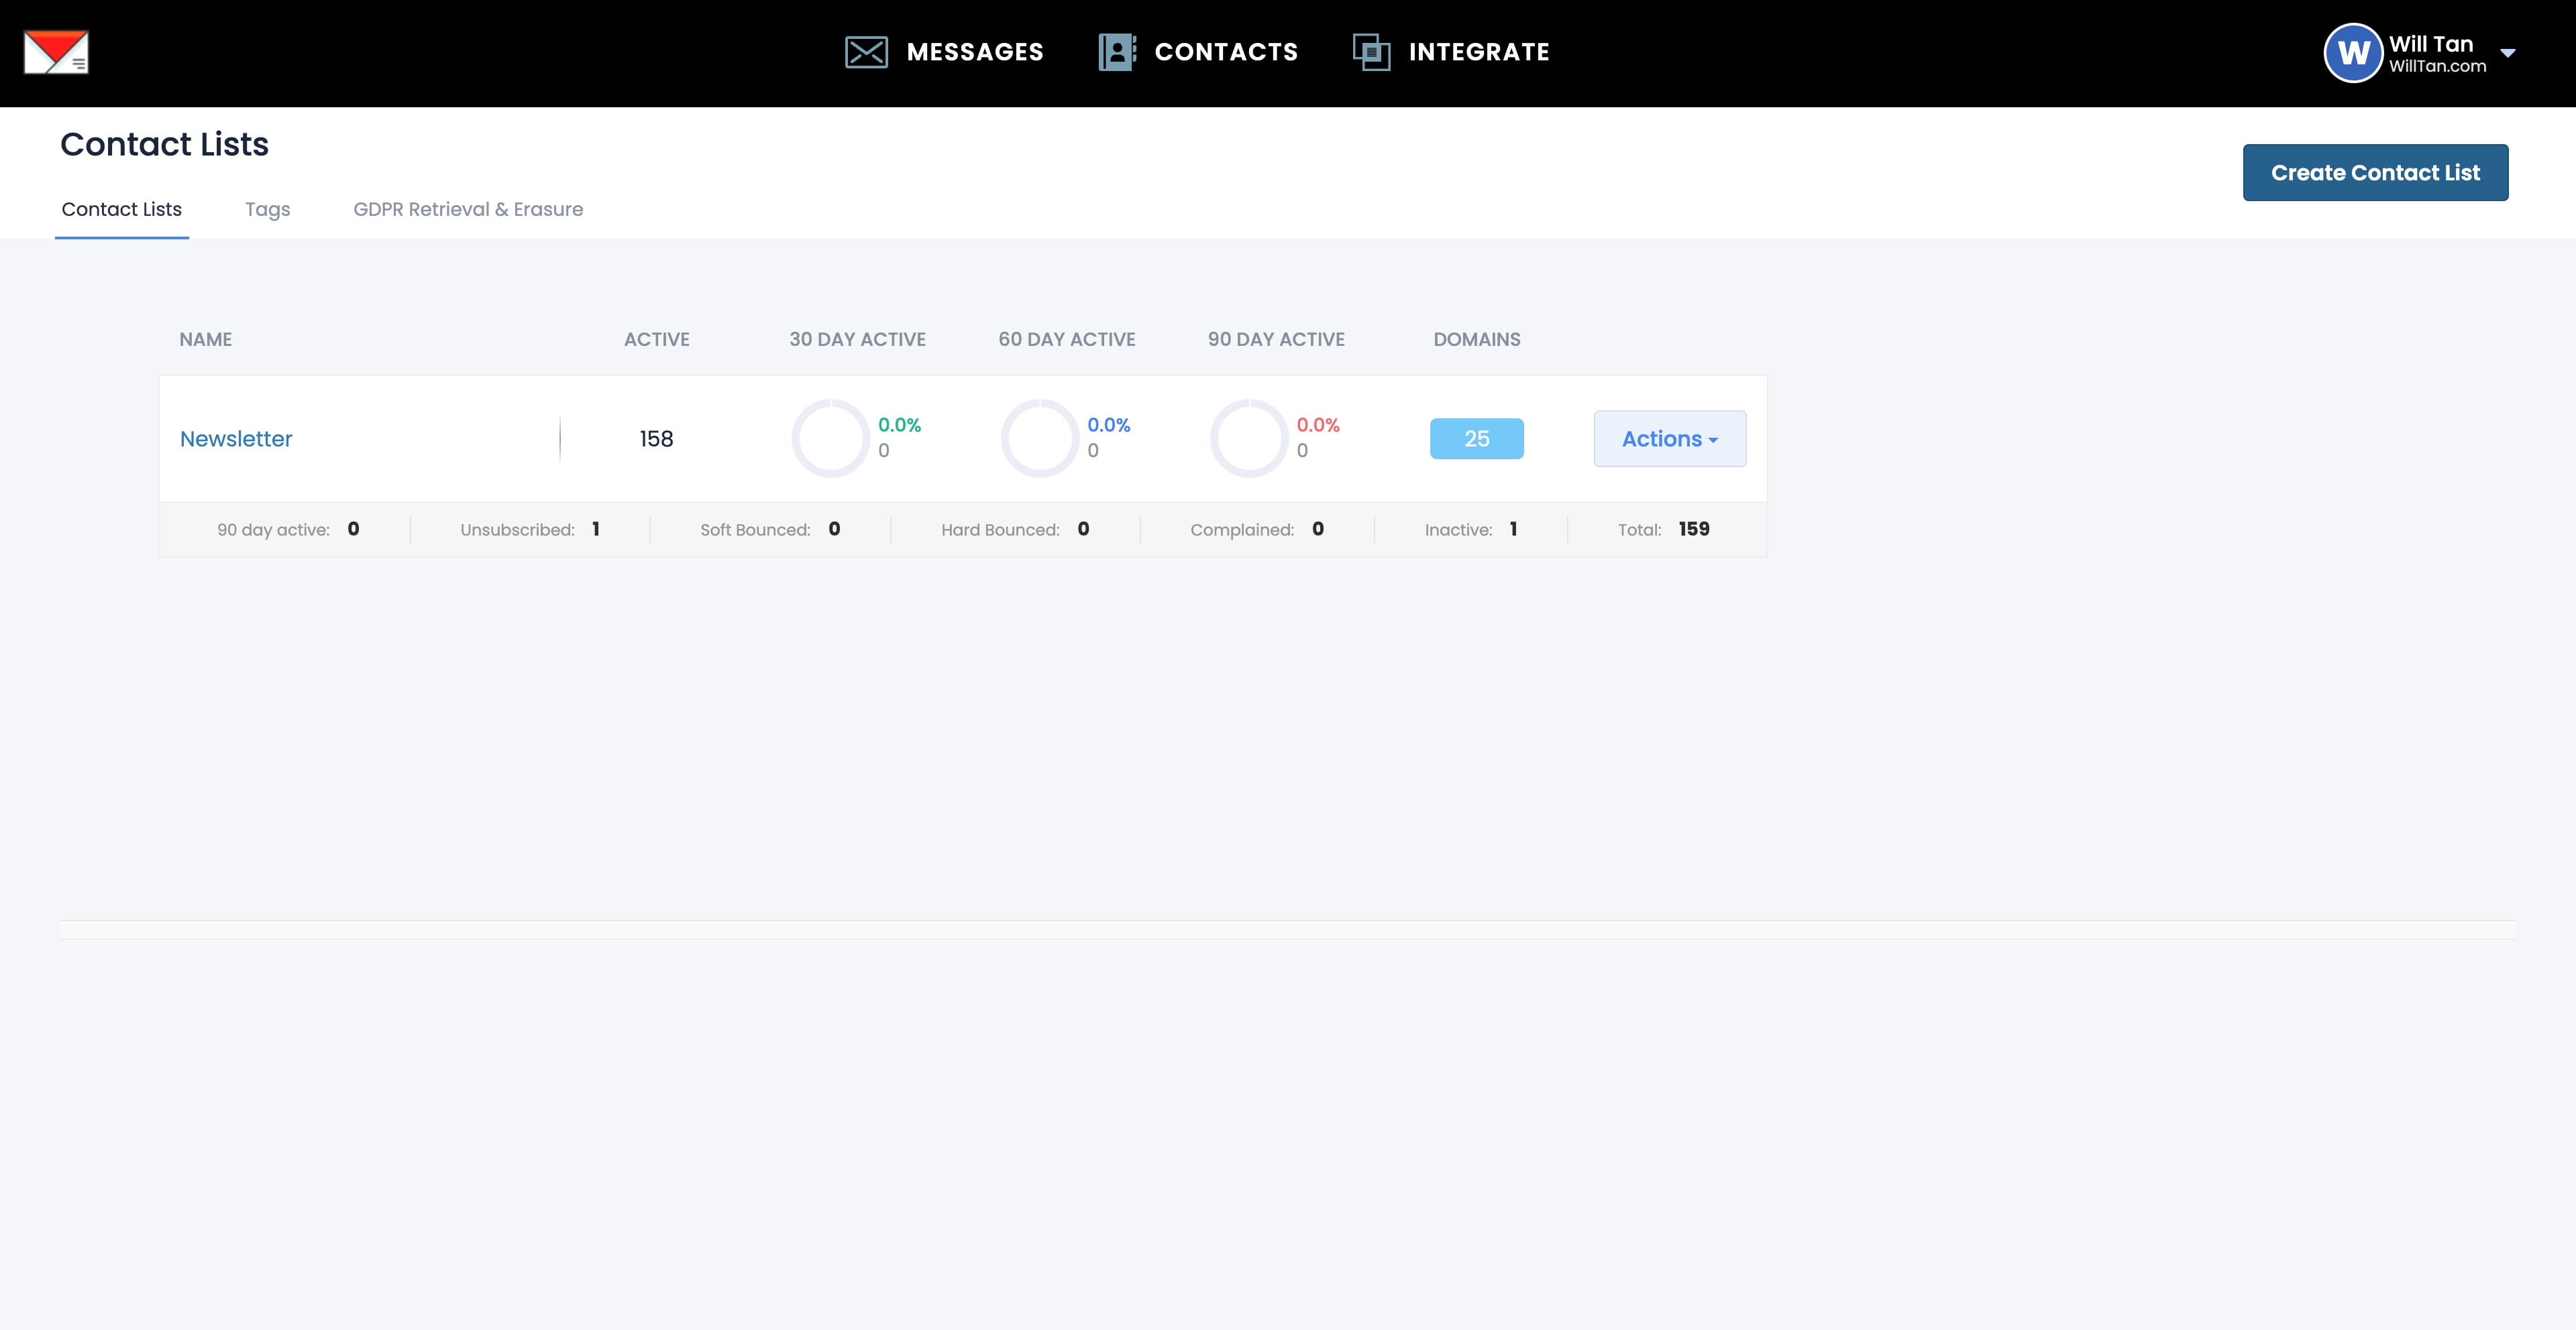
Task: Switch to the Tags tab
Action: coord(267,209)
